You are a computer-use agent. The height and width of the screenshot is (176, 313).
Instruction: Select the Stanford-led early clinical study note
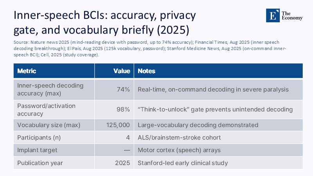(183, 163)
